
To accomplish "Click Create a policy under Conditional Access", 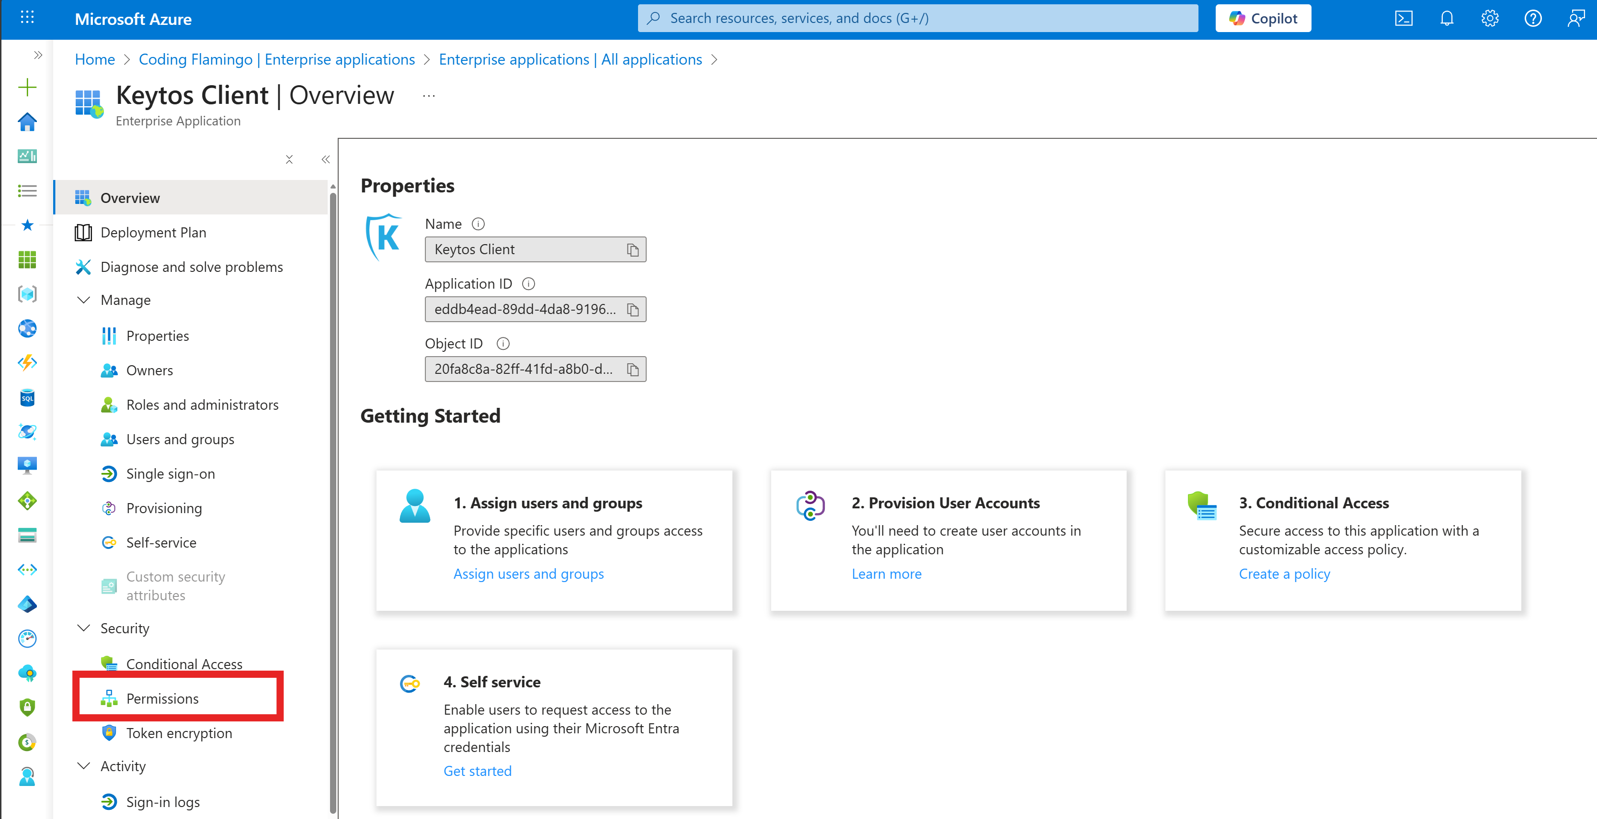I will tap(1284, 573).
